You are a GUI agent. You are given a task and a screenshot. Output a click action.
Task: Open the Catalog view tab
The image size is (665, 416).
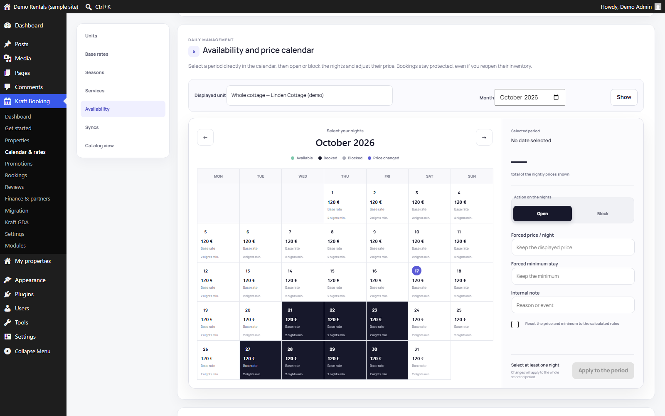pyautogui.click(x=123, y=146)
